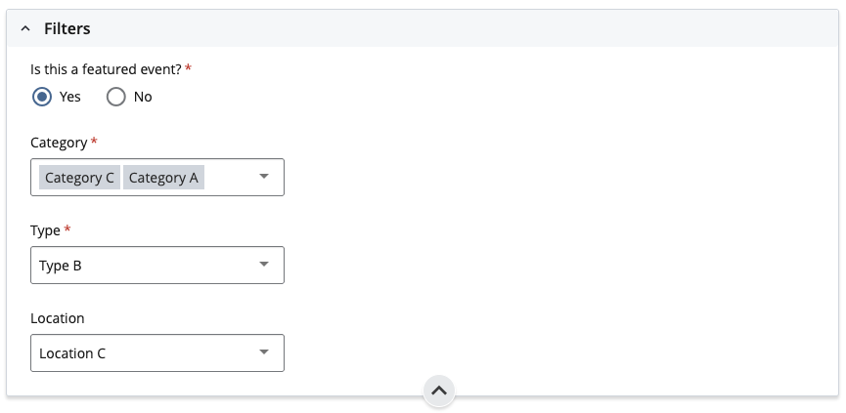Click the Type B selected value
The width and height of the screenshot is (846, 413).
click(61, 266)
